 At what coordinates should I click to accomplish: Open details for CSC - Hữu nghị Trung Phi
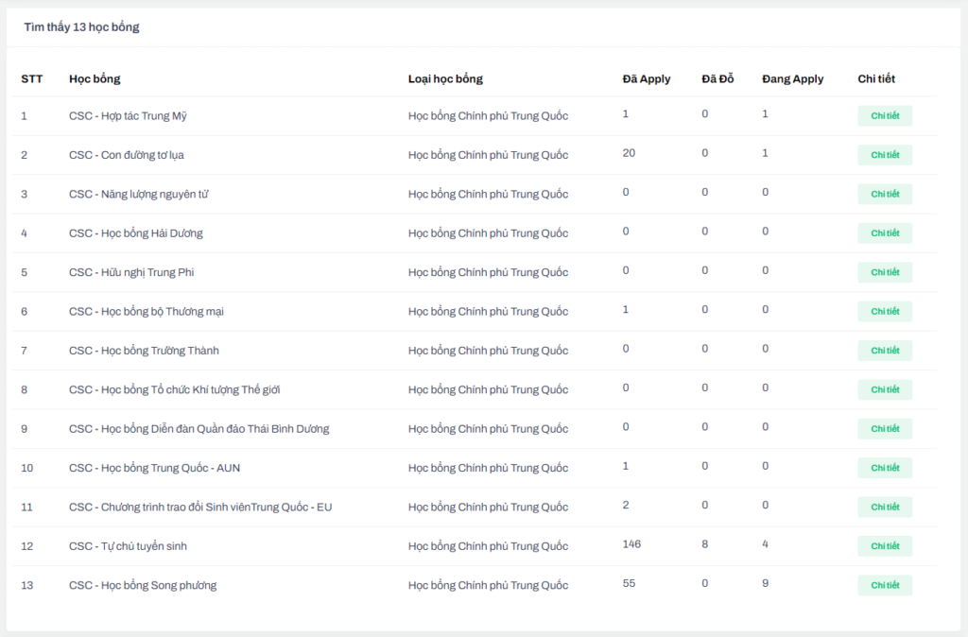pyautogui.click(x=885, y=272)
